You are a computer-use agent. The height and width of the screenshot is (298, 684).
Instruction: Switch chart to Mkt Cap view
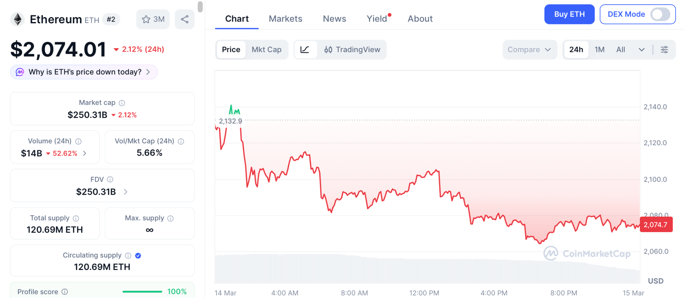coord(267,50)
